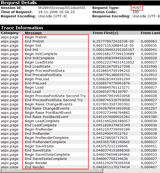The height and width of the screenshot is (173, 160).
Task: Click the Request Details header
Action: [19, 3]
